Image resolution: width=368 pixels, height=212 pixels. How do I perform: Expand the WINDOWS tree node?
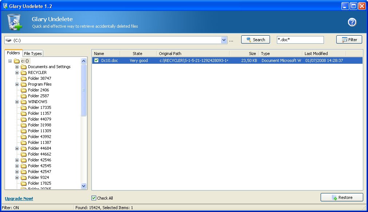click(x=17, y=102)
